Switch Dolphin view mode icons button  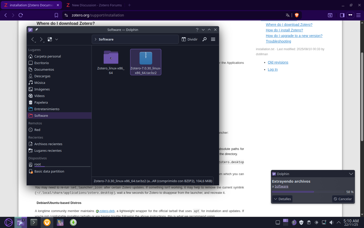50,39
